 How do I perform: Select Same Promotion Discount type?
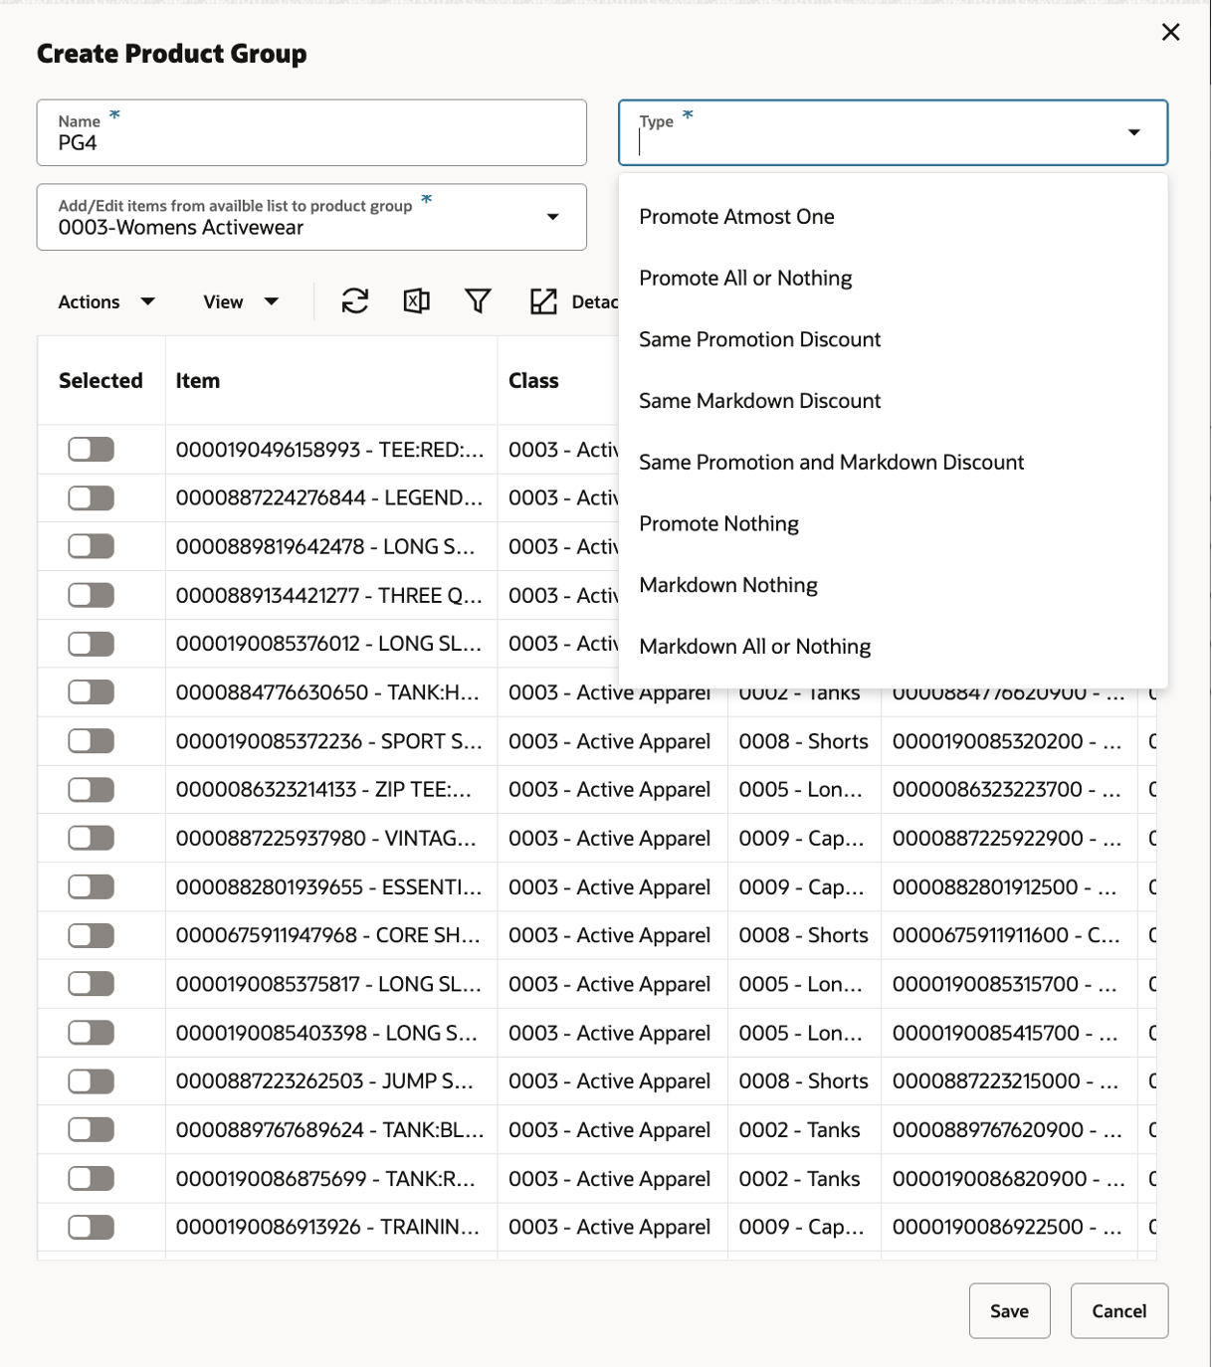point(893,339)
